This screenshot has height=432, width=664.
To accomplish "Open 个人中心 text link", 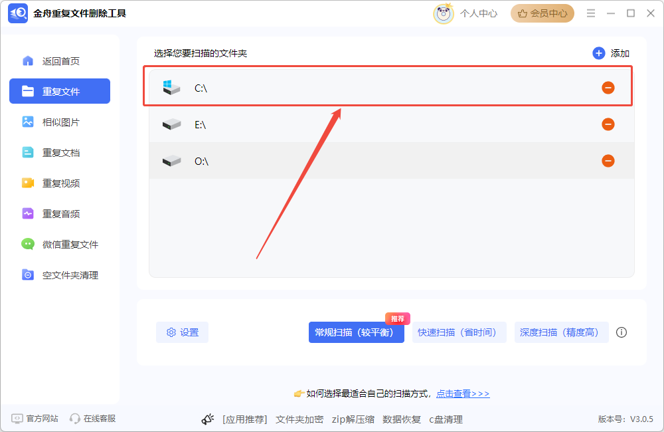I will (479, 13).
